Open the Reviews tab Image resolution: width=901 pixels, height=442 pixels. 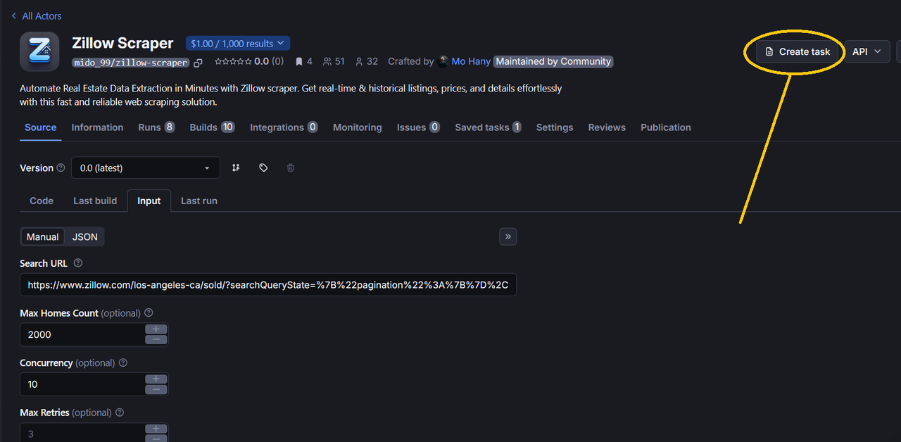[x=607, y=127]
